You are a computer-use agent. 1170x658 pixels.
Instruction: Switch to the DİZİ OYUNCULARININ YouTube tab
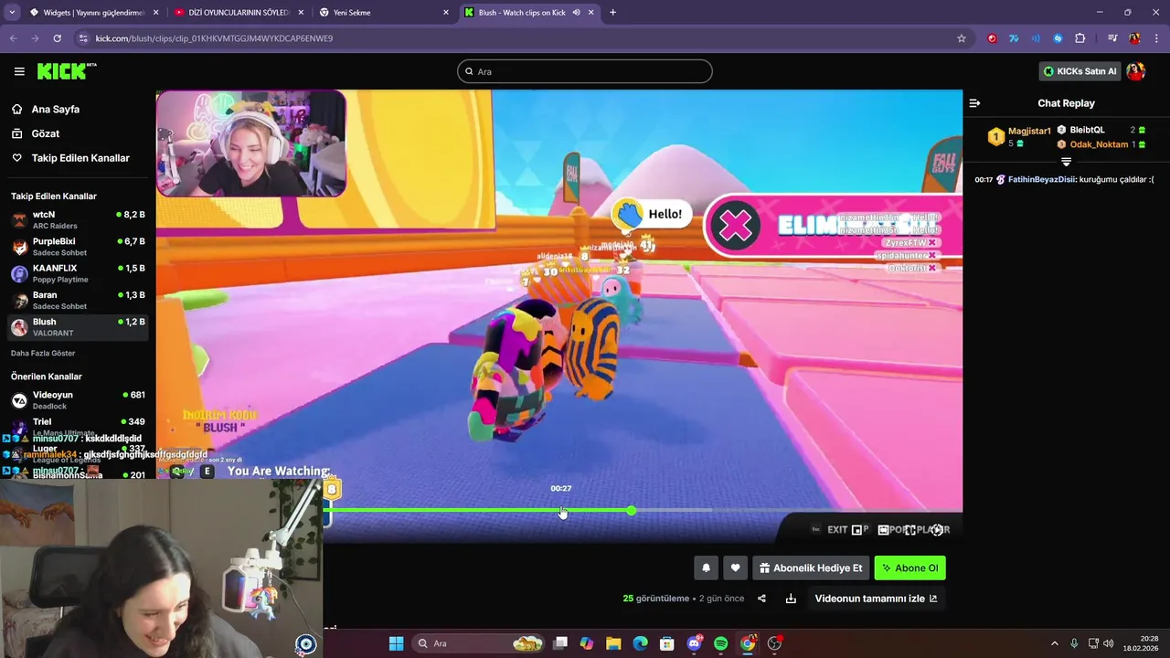click(238, 13)
